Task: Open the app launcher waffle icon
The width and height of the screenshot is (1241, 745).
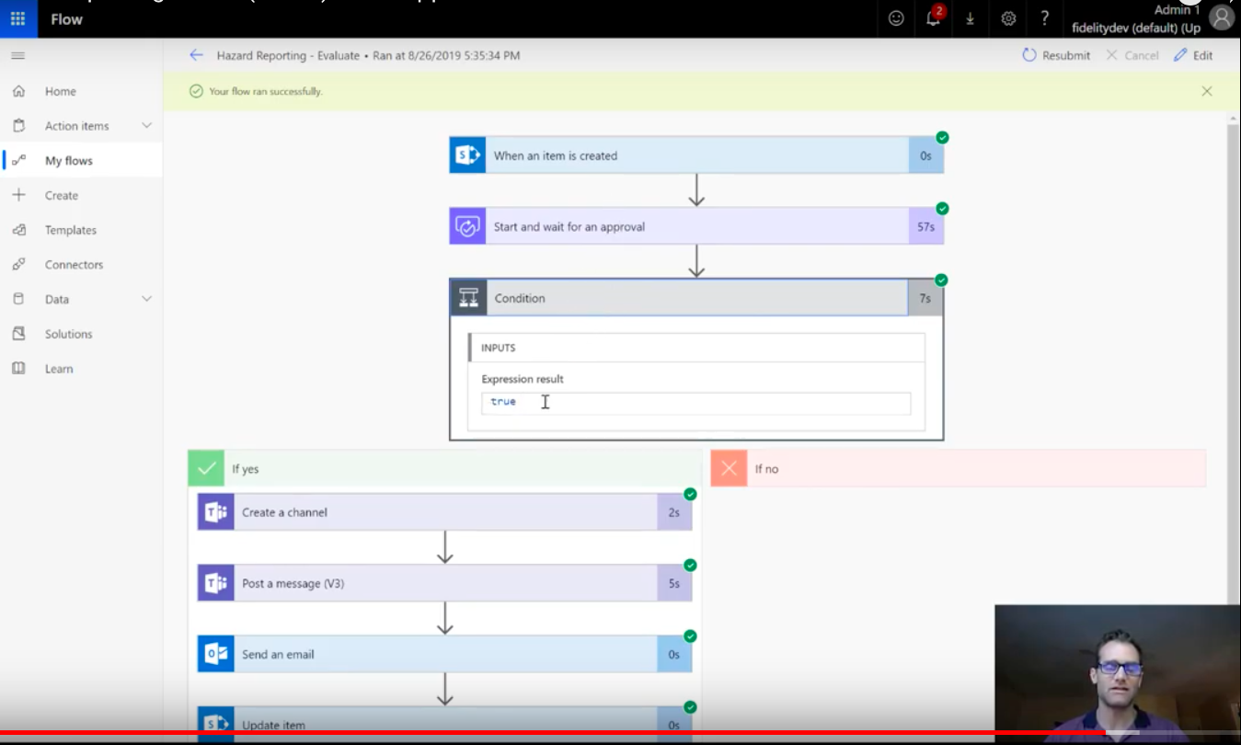Action: pyautogui.click(x=18, y=18)
